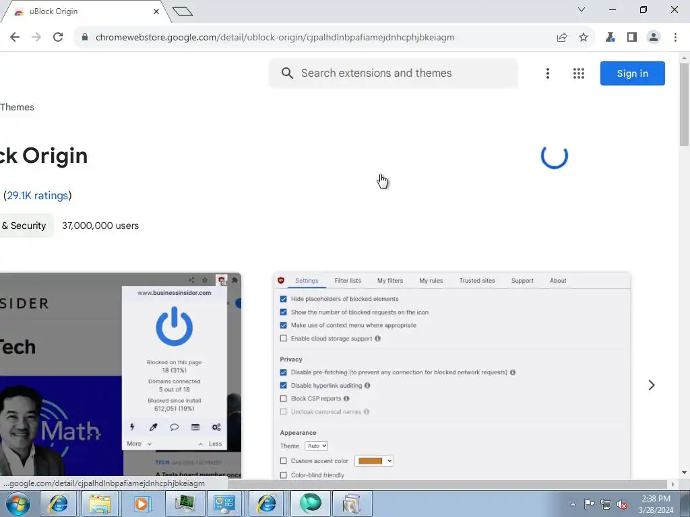Screen dimensions: 690x517
Task: Click the chat bubble report icon in the popup screenshot
Action: (x=175, y=427)
